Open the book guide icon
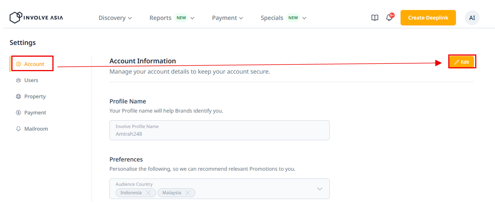The width and height of the screenshot is (495, 203). tap(375, 18)
